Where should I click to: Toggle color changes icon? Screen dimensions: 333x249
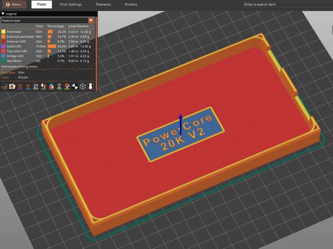pyautogui.click(x=51, y=86)
